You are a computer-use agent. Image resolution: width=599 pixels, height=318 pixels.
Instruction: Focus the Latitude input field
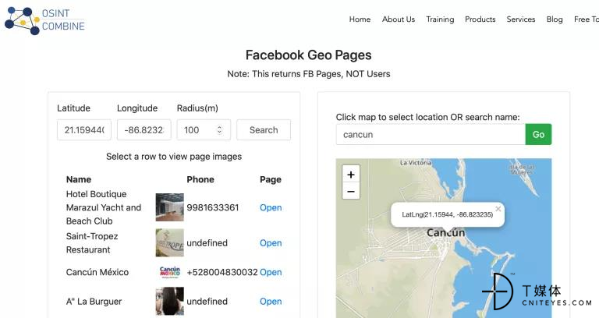coord(84,130)
